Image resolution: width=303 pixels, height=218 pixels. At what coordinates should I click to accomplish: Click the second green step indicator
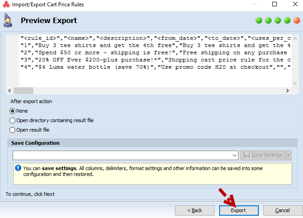coord(268,20)
